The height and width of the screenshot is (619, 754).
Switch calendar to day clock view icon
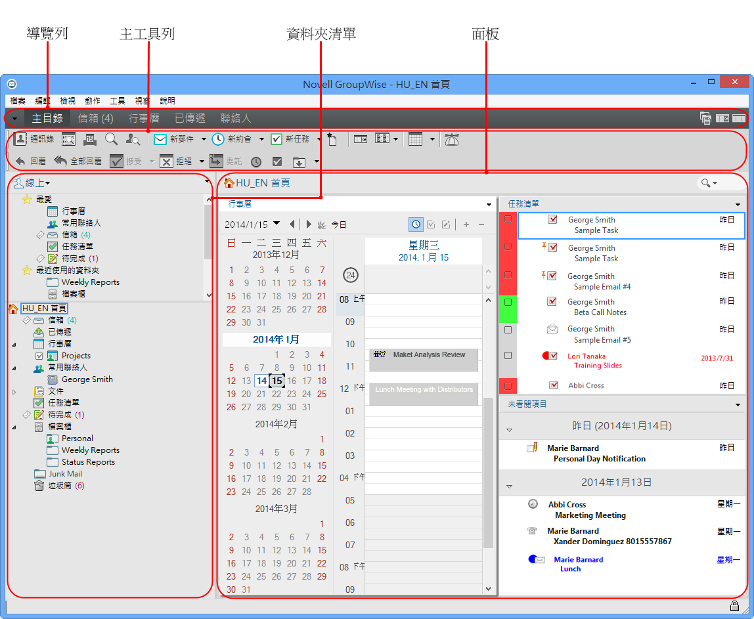(416, 224)
